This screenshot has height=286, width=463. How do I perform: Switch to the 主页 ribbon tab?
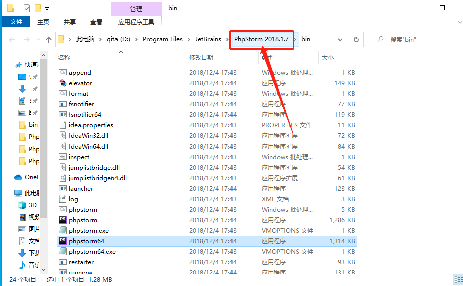pos(43,22)
